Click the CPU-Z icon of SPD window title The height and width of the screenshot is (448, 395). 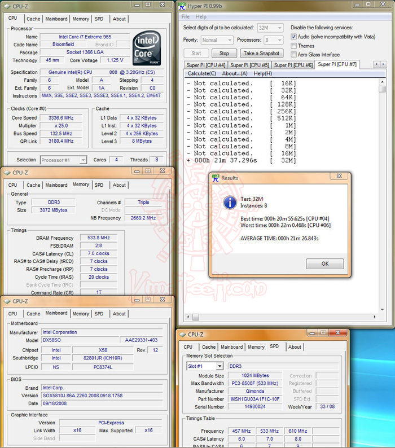[x=183, y=334]
